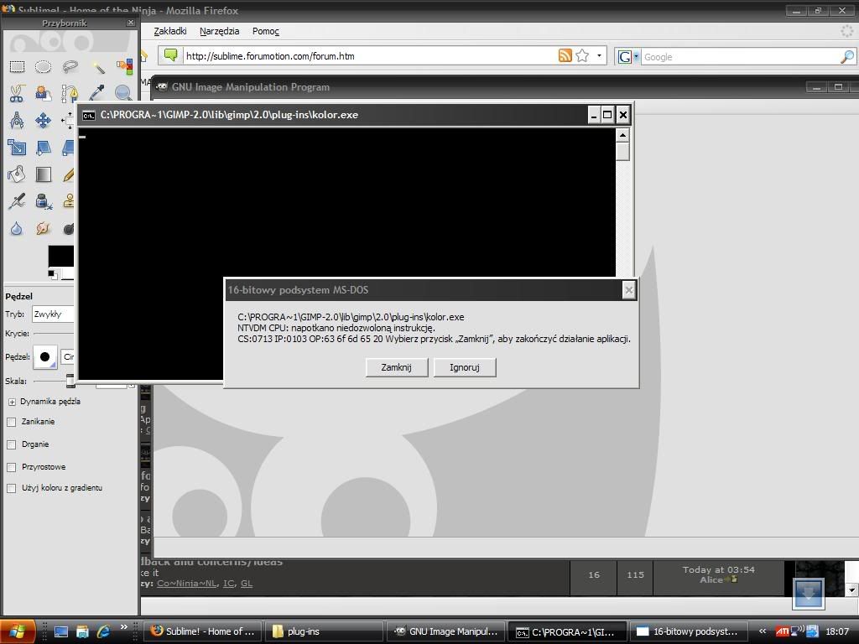Check the Użyj koloru z gradientu option

pos(12,488)
